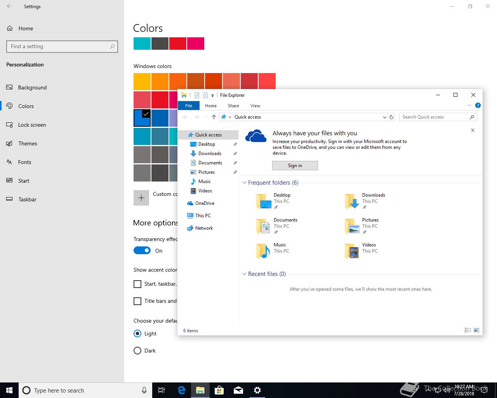Screen dimensions: 497x398
Task: Open the File tab in File Explorer
Action: tap(189, 106)
